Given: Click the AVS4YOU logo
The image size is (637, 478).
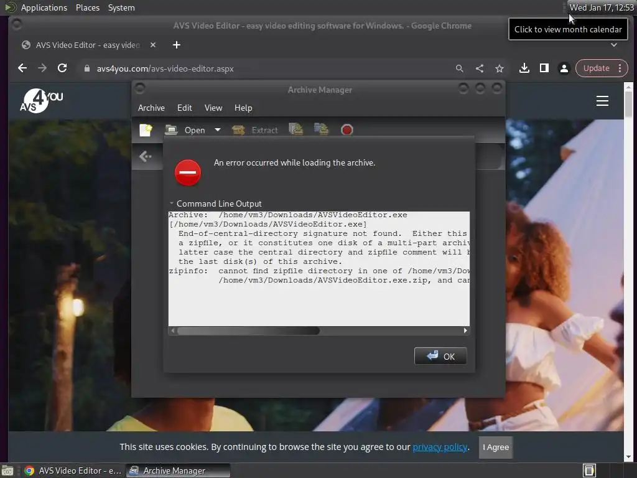Looking at the screenshot, I should (x=42, y=100).
